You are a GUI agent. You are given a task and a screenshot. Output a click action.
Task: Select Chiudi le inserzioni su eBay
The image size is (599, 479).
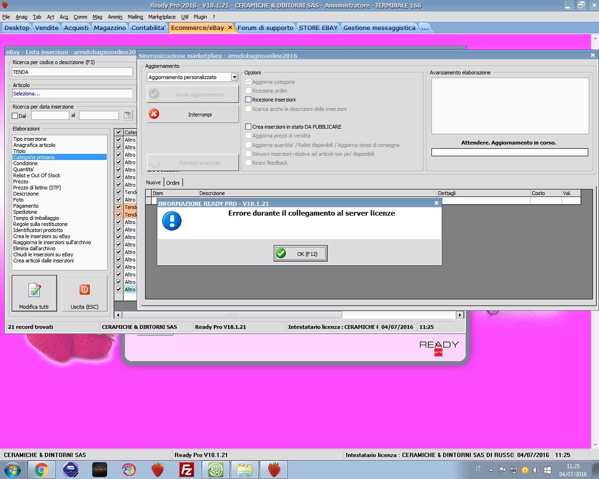[60, 254]
